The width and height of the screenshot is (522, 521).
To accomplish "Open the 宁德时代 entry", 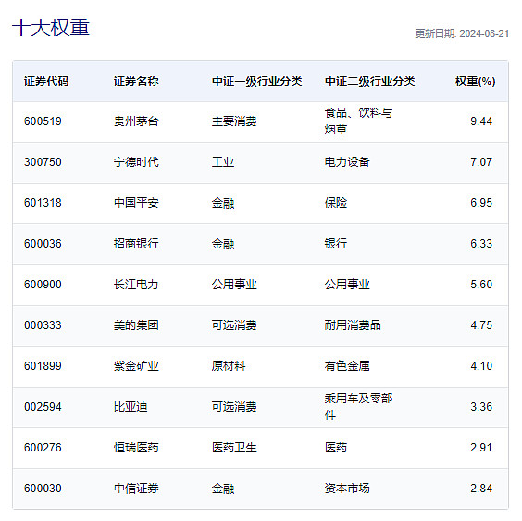I will [136, 162].
